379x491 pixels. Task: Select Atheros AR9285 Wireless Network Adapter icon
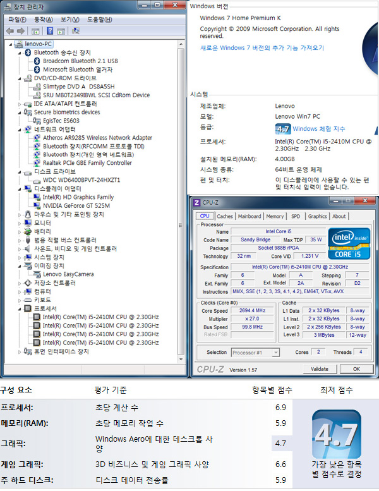point(37,138)
